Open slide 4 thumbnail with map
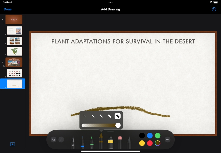Image resolution: width=221 pixels, height=153 pixels. (15, 51)
